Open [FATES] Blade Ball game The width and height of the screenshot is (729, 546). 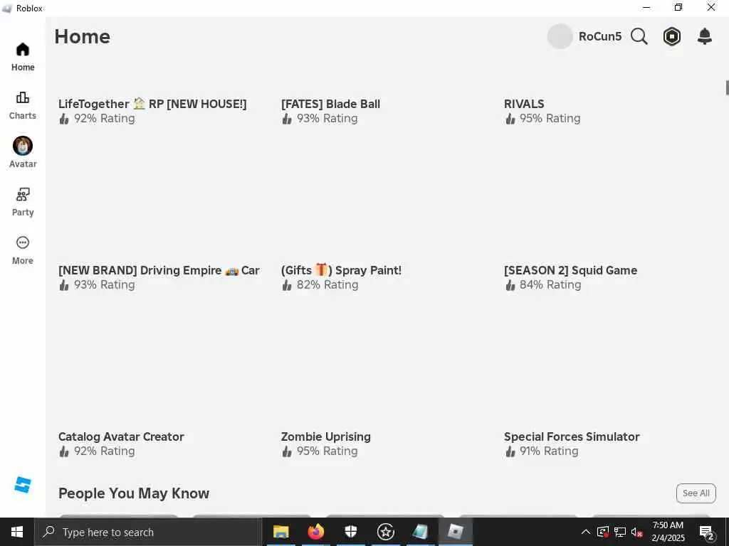[x=330, y=104]
